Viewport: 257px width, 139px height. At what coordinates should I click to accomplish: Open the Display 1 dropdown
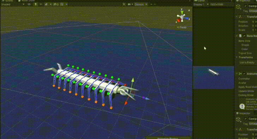click(x=201, y=5)
